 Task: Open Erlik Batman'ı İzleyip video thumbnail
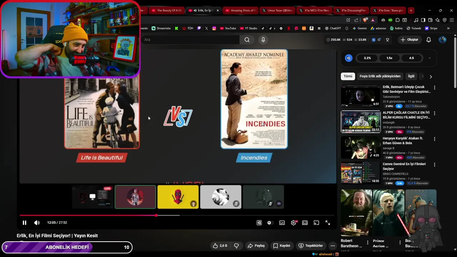pyautogui.click(x=361, y=96)
